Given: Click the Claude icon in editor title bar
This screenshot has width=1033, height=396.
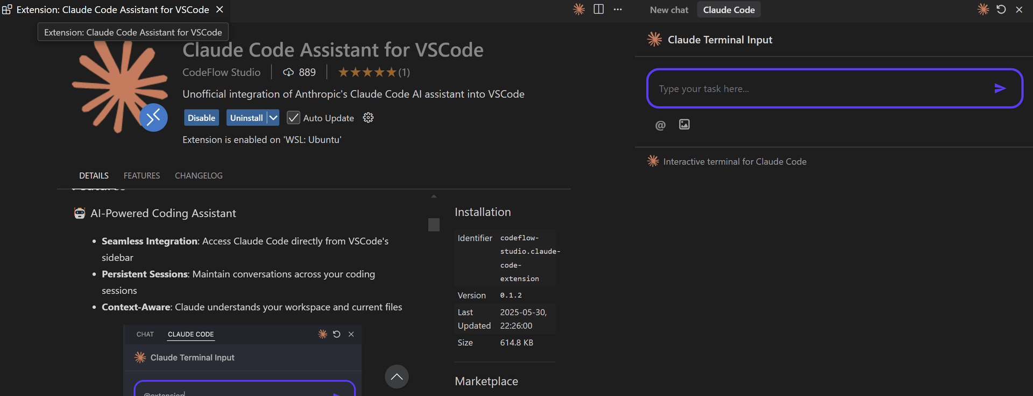Looking at the screenshot, I should tap(579, 9).
